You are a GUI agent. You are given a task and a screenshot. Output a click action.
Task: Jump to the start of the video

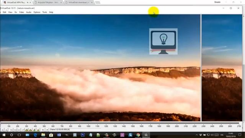point(11,130)
